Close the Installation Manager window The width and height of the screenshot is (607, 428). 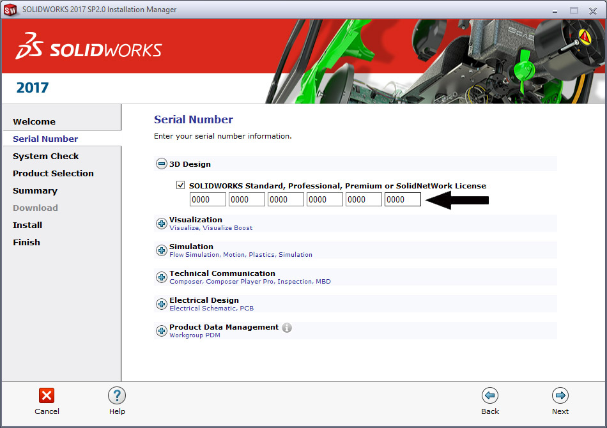[x=593, y=11]
